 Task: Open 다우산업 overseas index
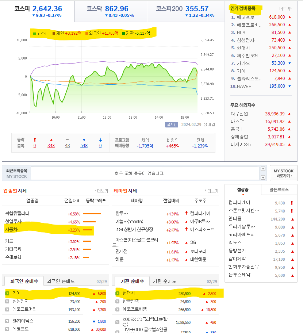[x=239, y=114]
